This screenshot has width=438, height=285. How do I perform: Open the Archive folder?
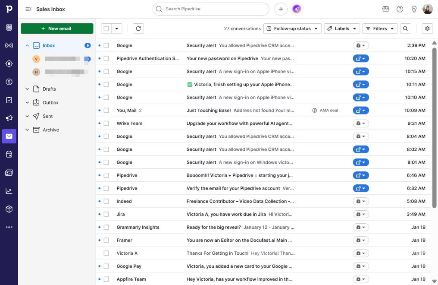[x=50, y=130]
